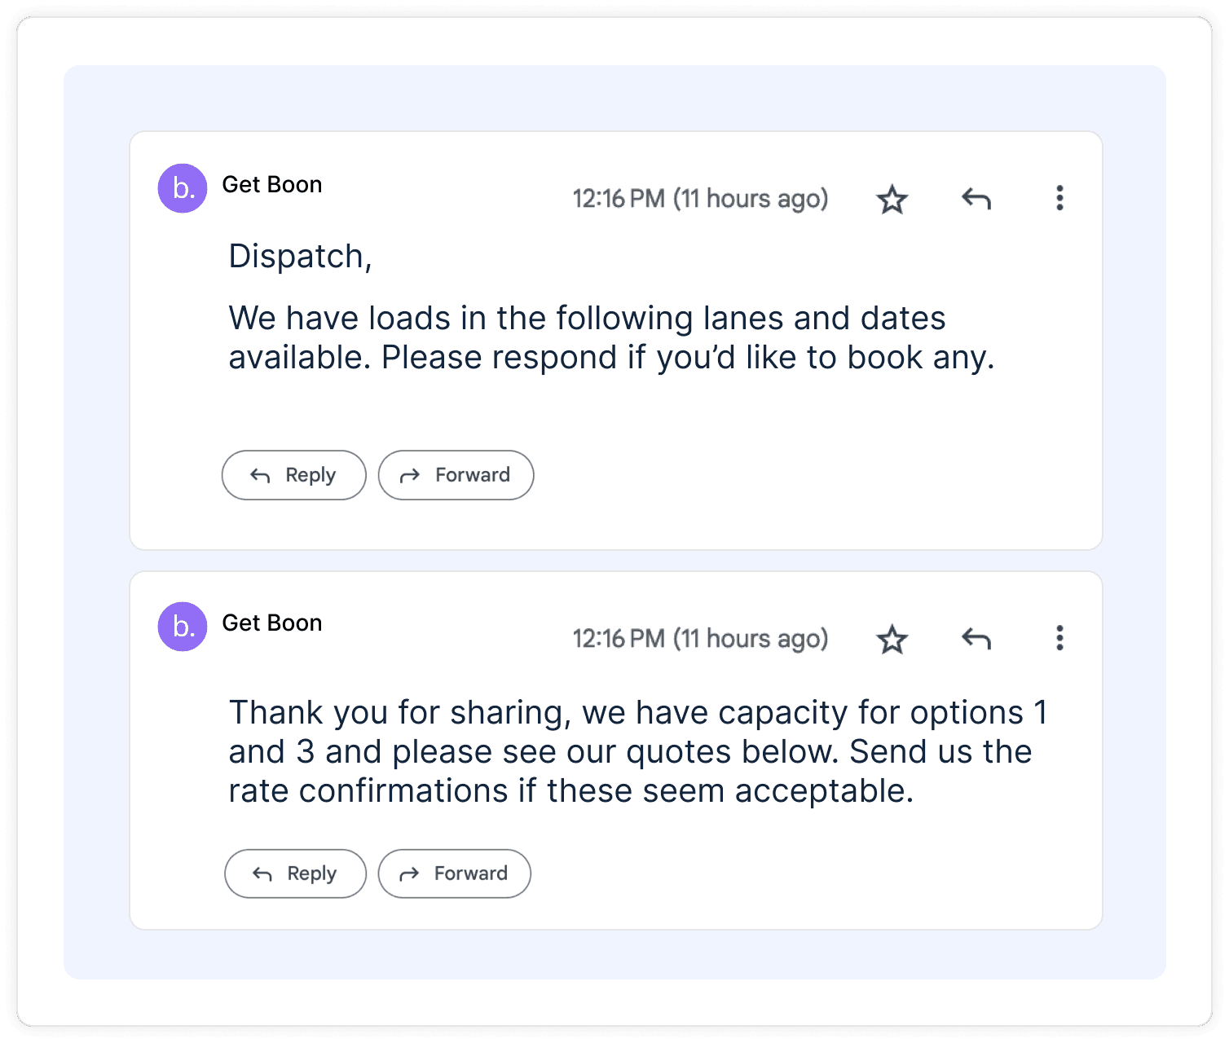The height and width of the screenshot is (1043, 1229).
Task: Select sender name Get Boon in second email
Action: click(272, 623)
